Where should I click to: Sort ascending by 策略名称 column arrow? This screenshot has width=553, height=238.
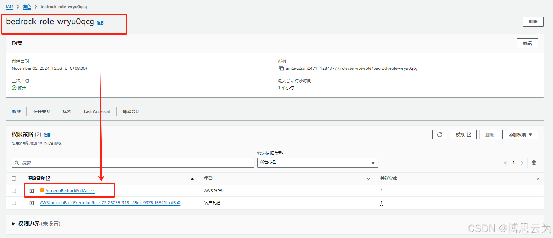point(192,179)
